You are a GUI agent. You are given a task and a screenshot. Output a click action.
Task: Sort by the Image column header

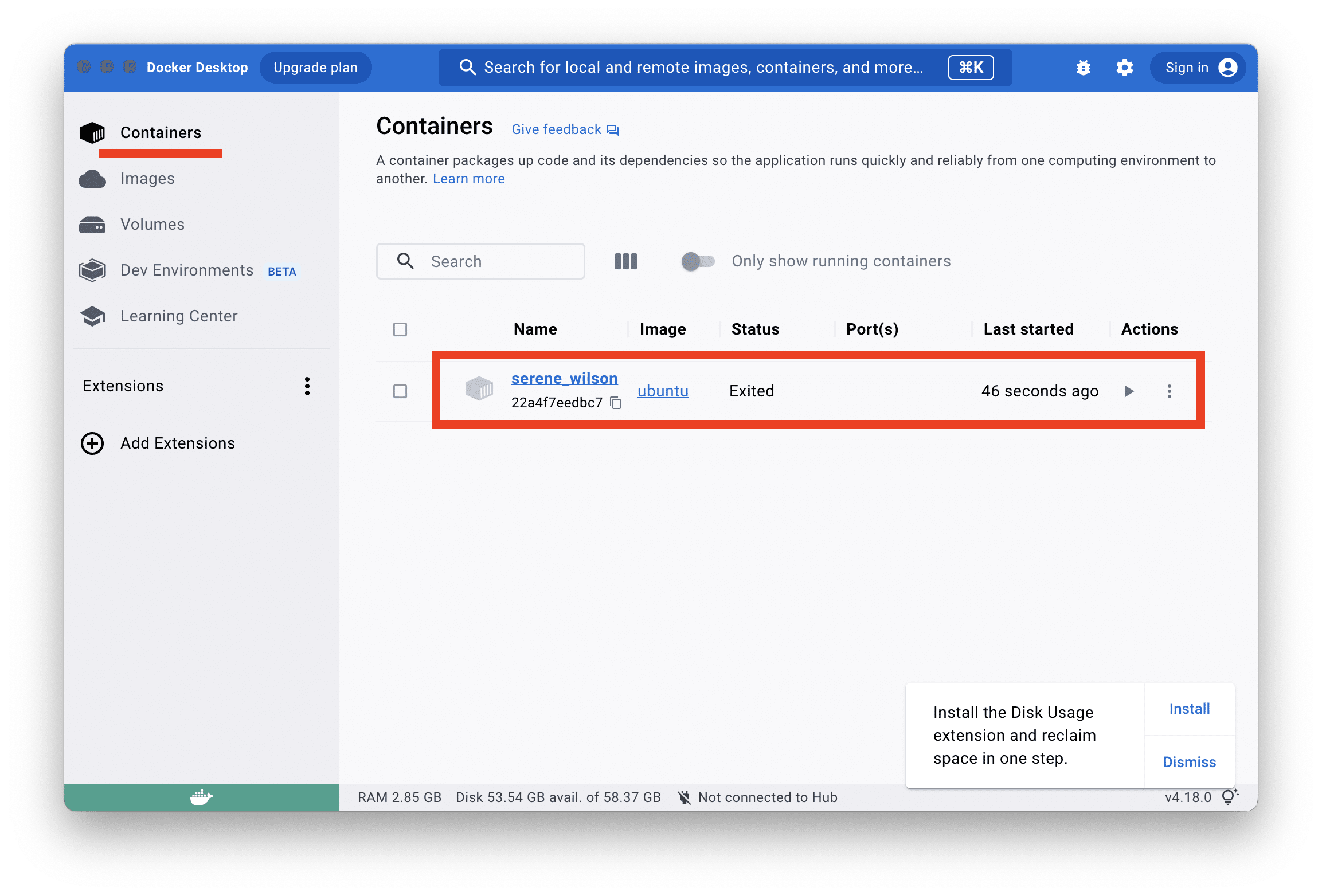point(663,329)
